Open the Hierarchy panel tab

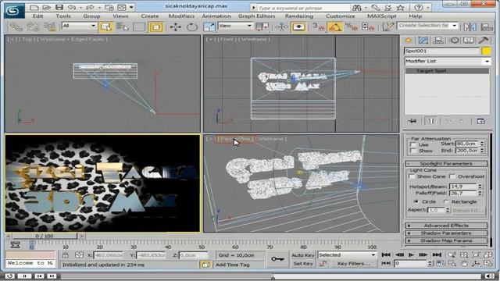click(438, 41)
